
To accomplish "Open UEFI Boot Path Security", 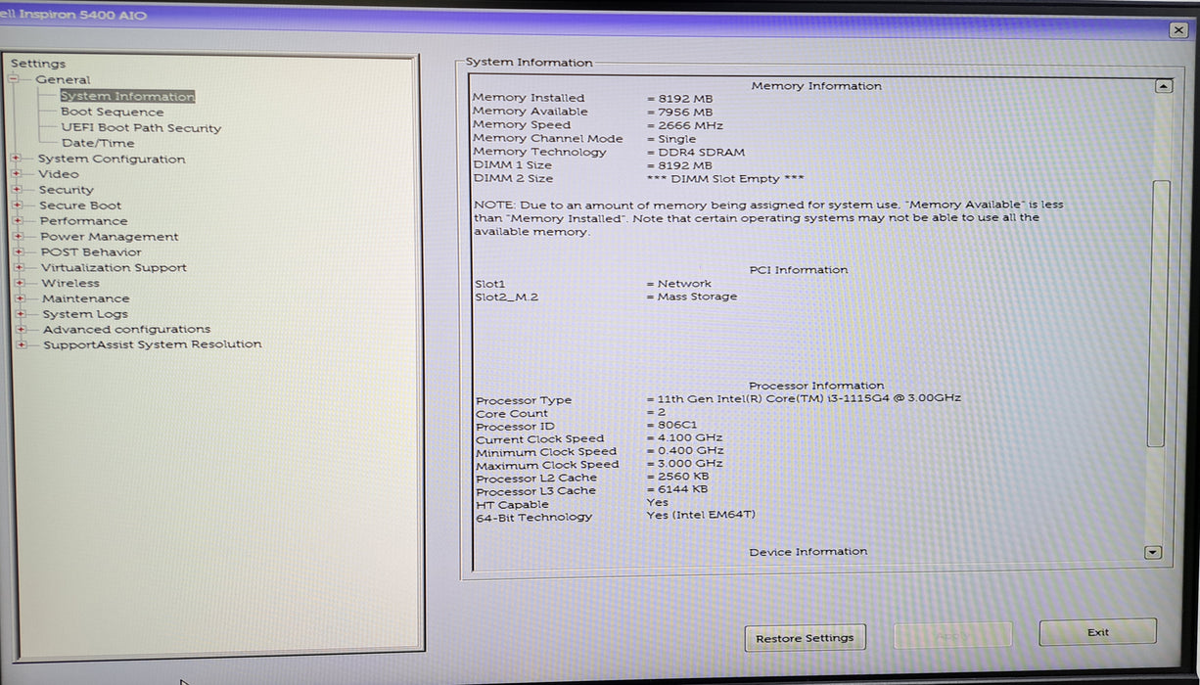I will pyautogui.click(x=141, y=127).
